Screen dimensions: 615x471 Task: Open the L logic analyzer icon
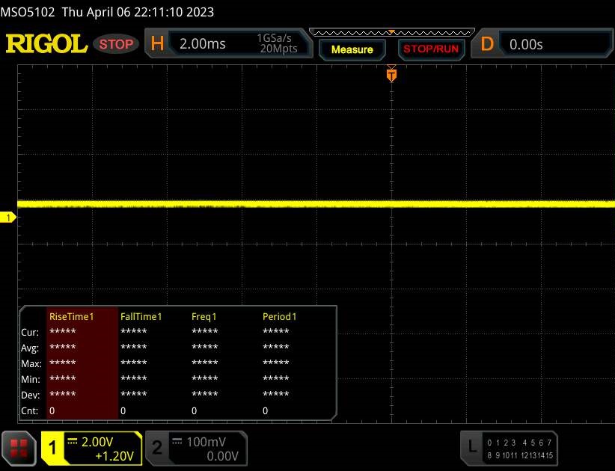tap(471, 447)
